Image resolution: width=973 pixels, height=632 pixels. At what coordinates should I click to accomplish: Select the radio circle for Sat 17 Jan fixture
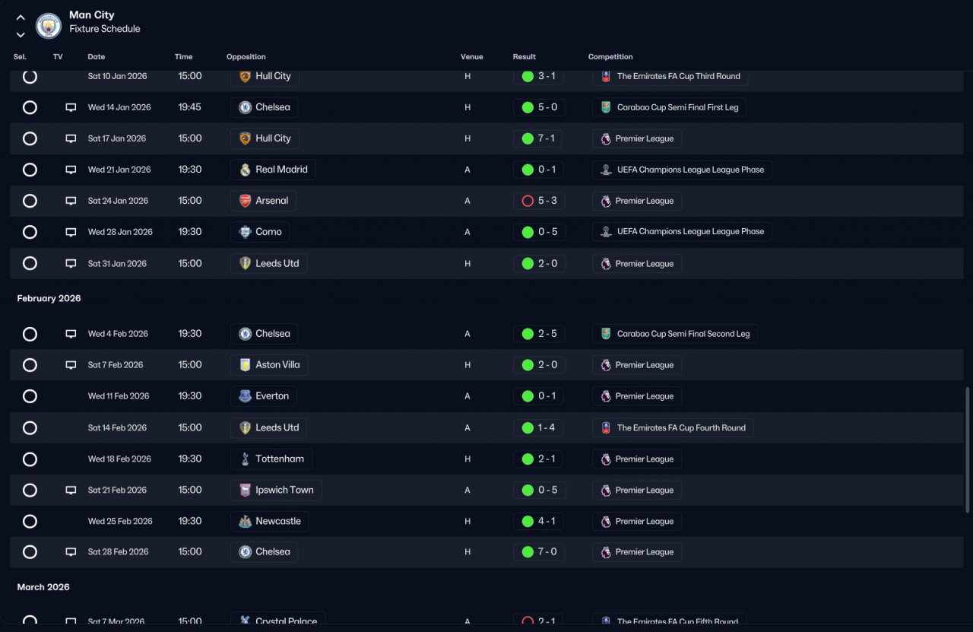point(30,138)
